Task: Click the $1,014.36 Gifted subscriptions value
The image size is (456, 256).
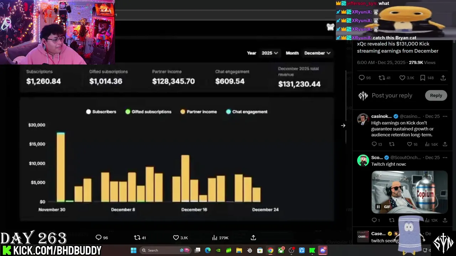Action: click(x=106, y=81)
